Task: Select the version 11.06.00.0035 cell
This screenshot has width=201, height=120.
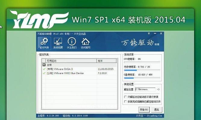Action: [x=106, y=69]
